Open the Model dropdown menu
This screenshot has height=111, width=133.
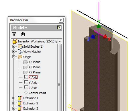20,28
